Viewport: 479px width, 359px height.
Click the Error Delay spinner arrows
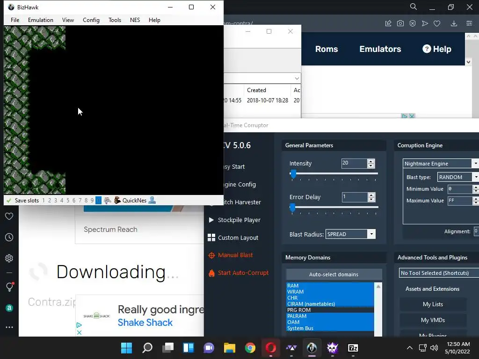(x=371, y=197)
